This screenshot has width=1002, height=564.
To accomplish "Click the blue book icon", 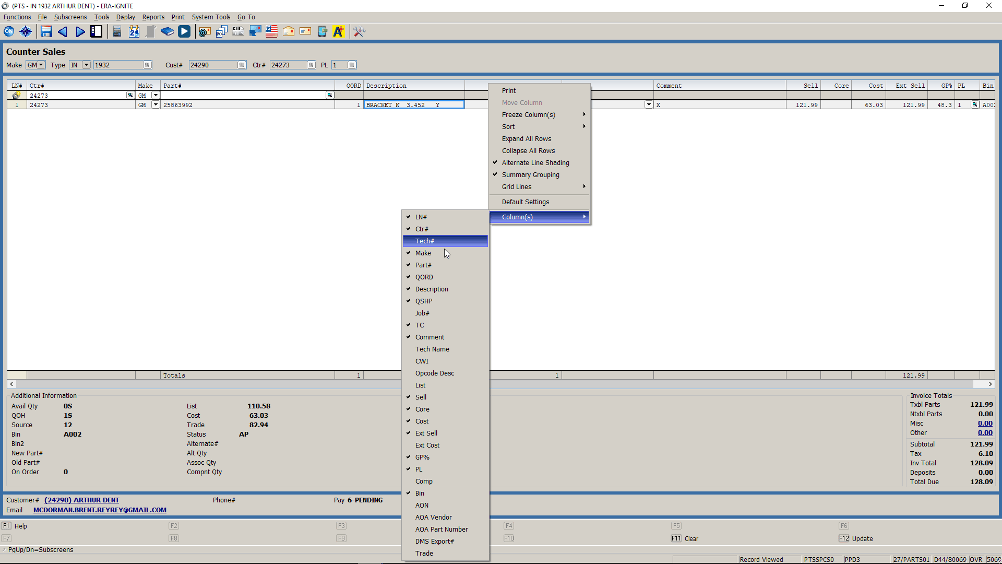I will click(x=167, y=32).
